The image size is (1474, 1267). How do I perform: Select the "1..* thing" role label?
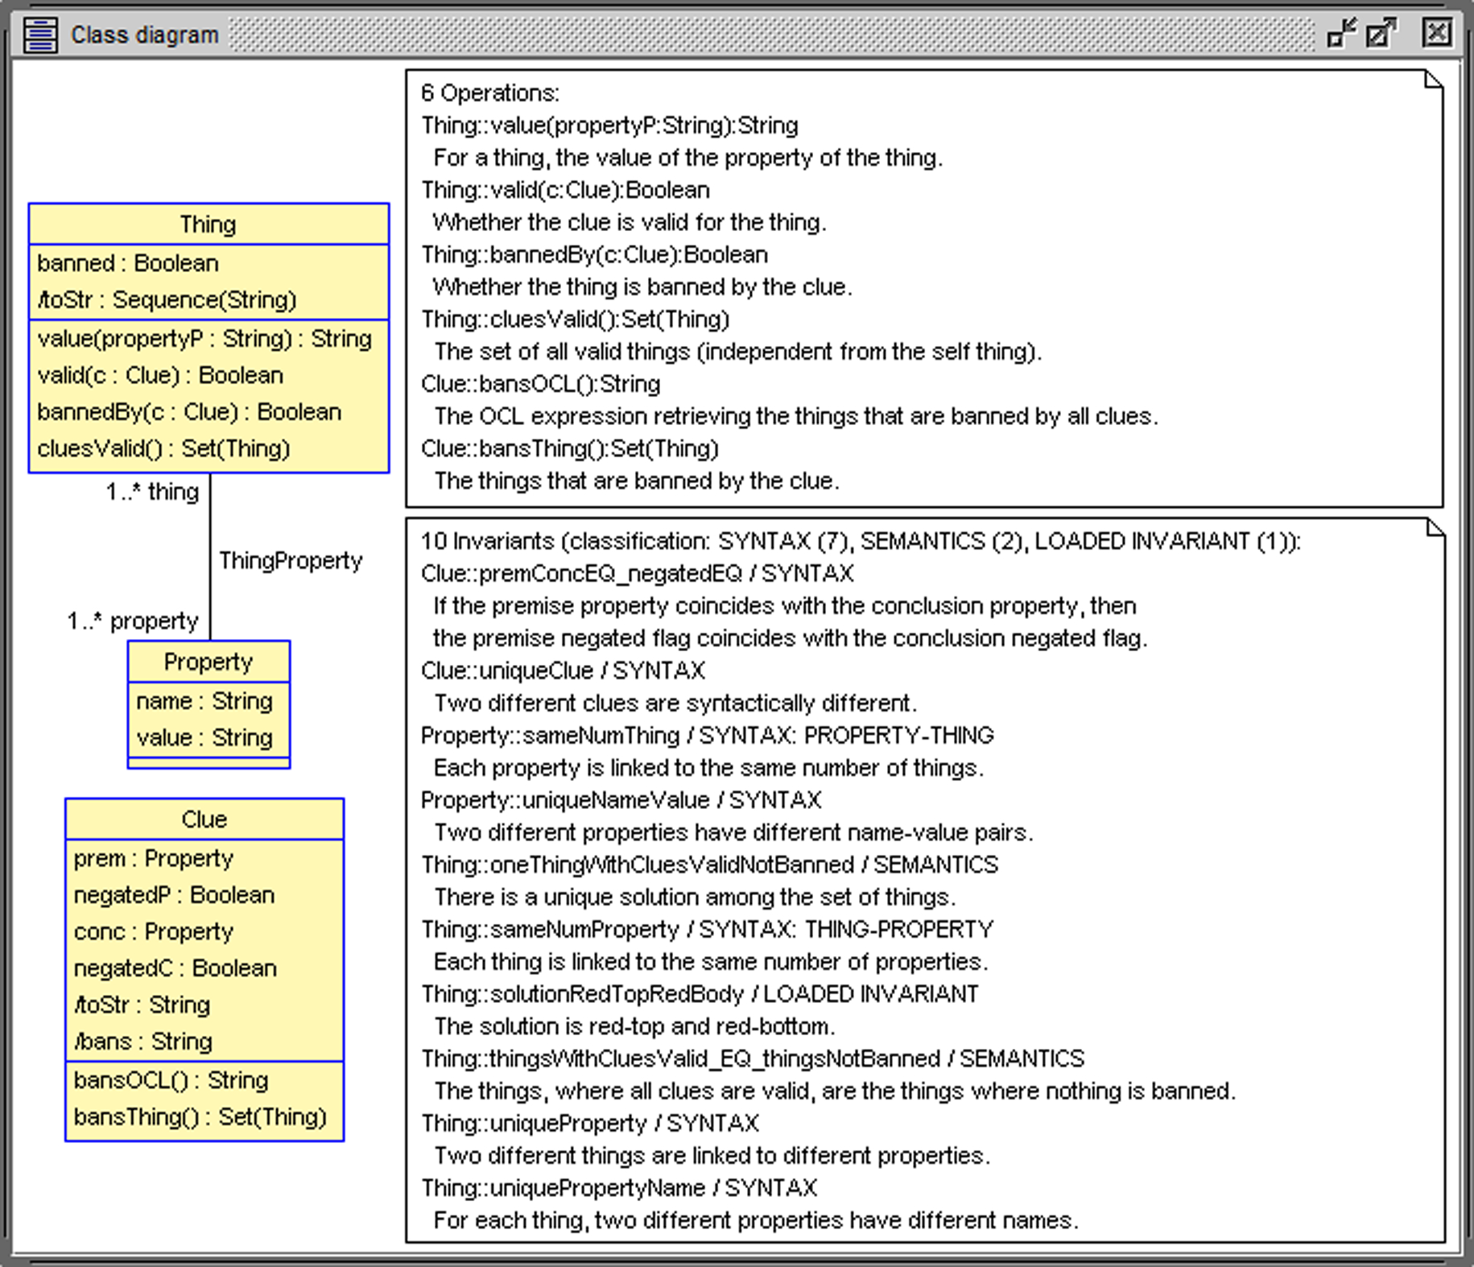coord(152,492)
